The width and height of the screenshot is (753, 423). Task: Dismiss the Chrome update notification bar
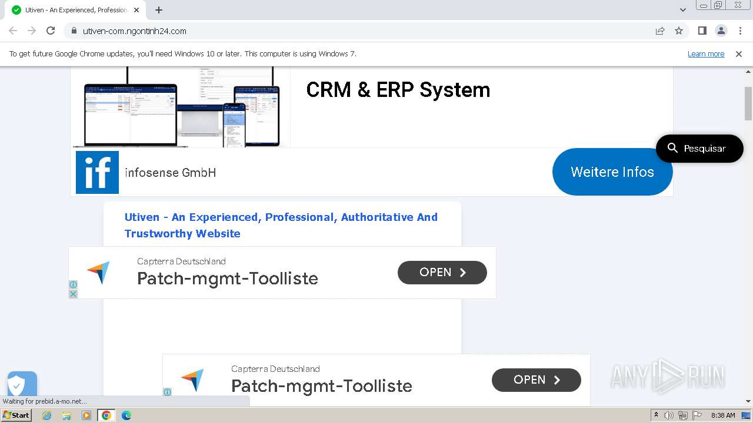[739, 54]
